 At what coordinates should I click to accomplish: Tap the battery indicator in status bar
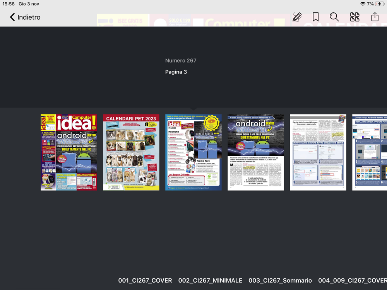point(379,4)
